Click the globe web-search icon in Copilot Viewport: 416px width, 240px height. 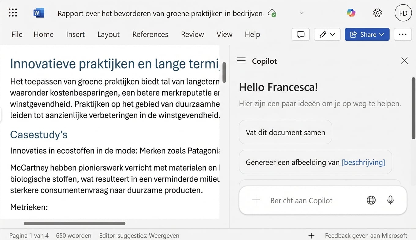(371, 200)
